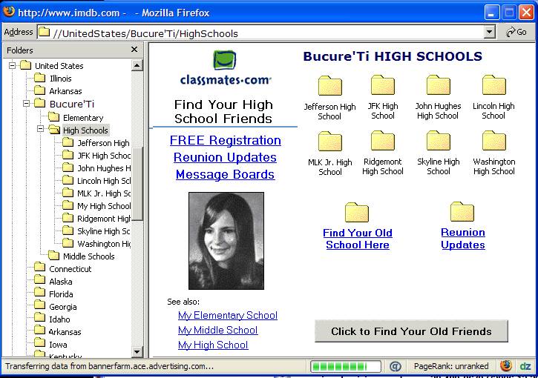Image resolution: width=538 pixels, height=378 pixels.
Task: Open the MLK Jr. High School folder icon
Action: [329, 141]
